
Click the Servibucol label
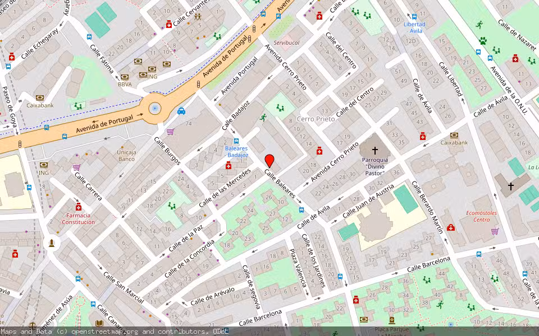288,42
